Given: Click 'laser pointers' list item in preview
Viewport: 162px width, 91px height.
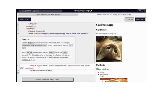Looking at the screenshot, I should coord(104,74).
